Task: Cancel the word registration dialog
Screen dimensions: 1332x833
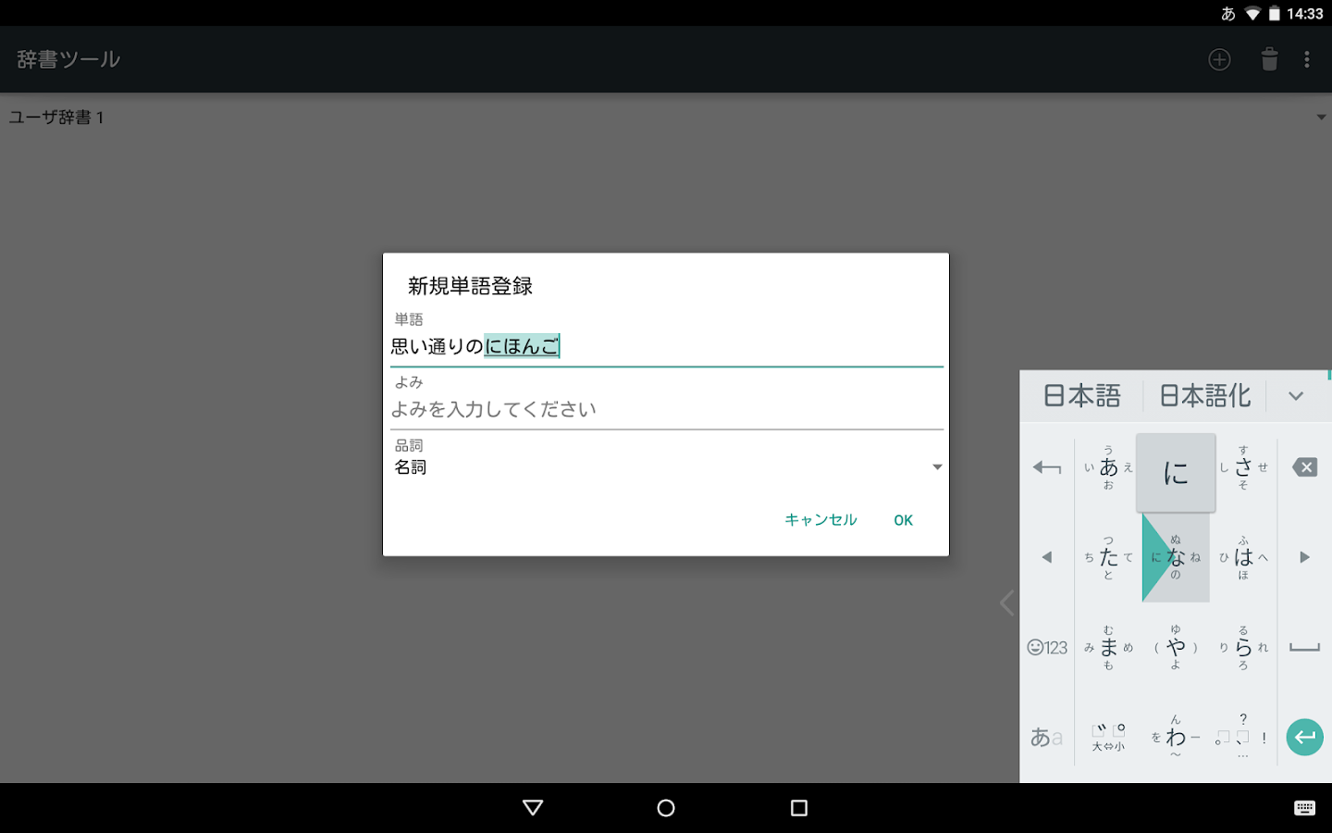Action: (x=820, y=519)
